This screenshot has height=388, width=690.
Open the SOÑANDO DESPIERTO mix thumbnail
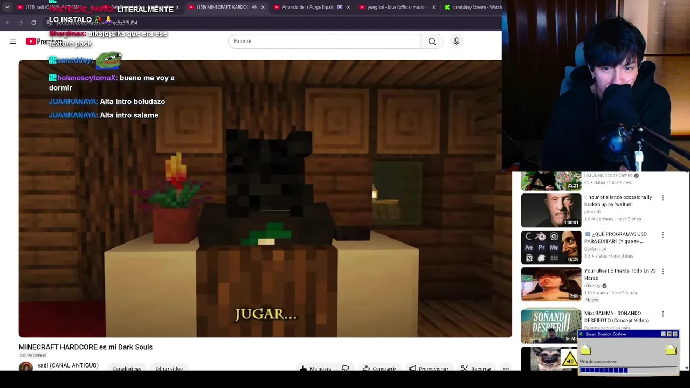tap(551, 325)
